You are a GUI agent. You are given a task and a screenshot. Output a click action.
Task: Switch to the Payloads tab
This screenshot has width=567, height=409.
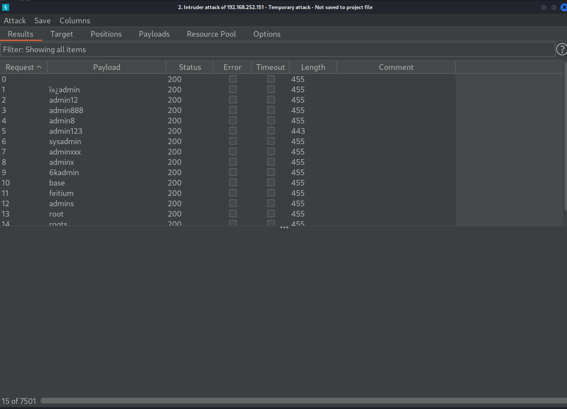pos(154,34)
